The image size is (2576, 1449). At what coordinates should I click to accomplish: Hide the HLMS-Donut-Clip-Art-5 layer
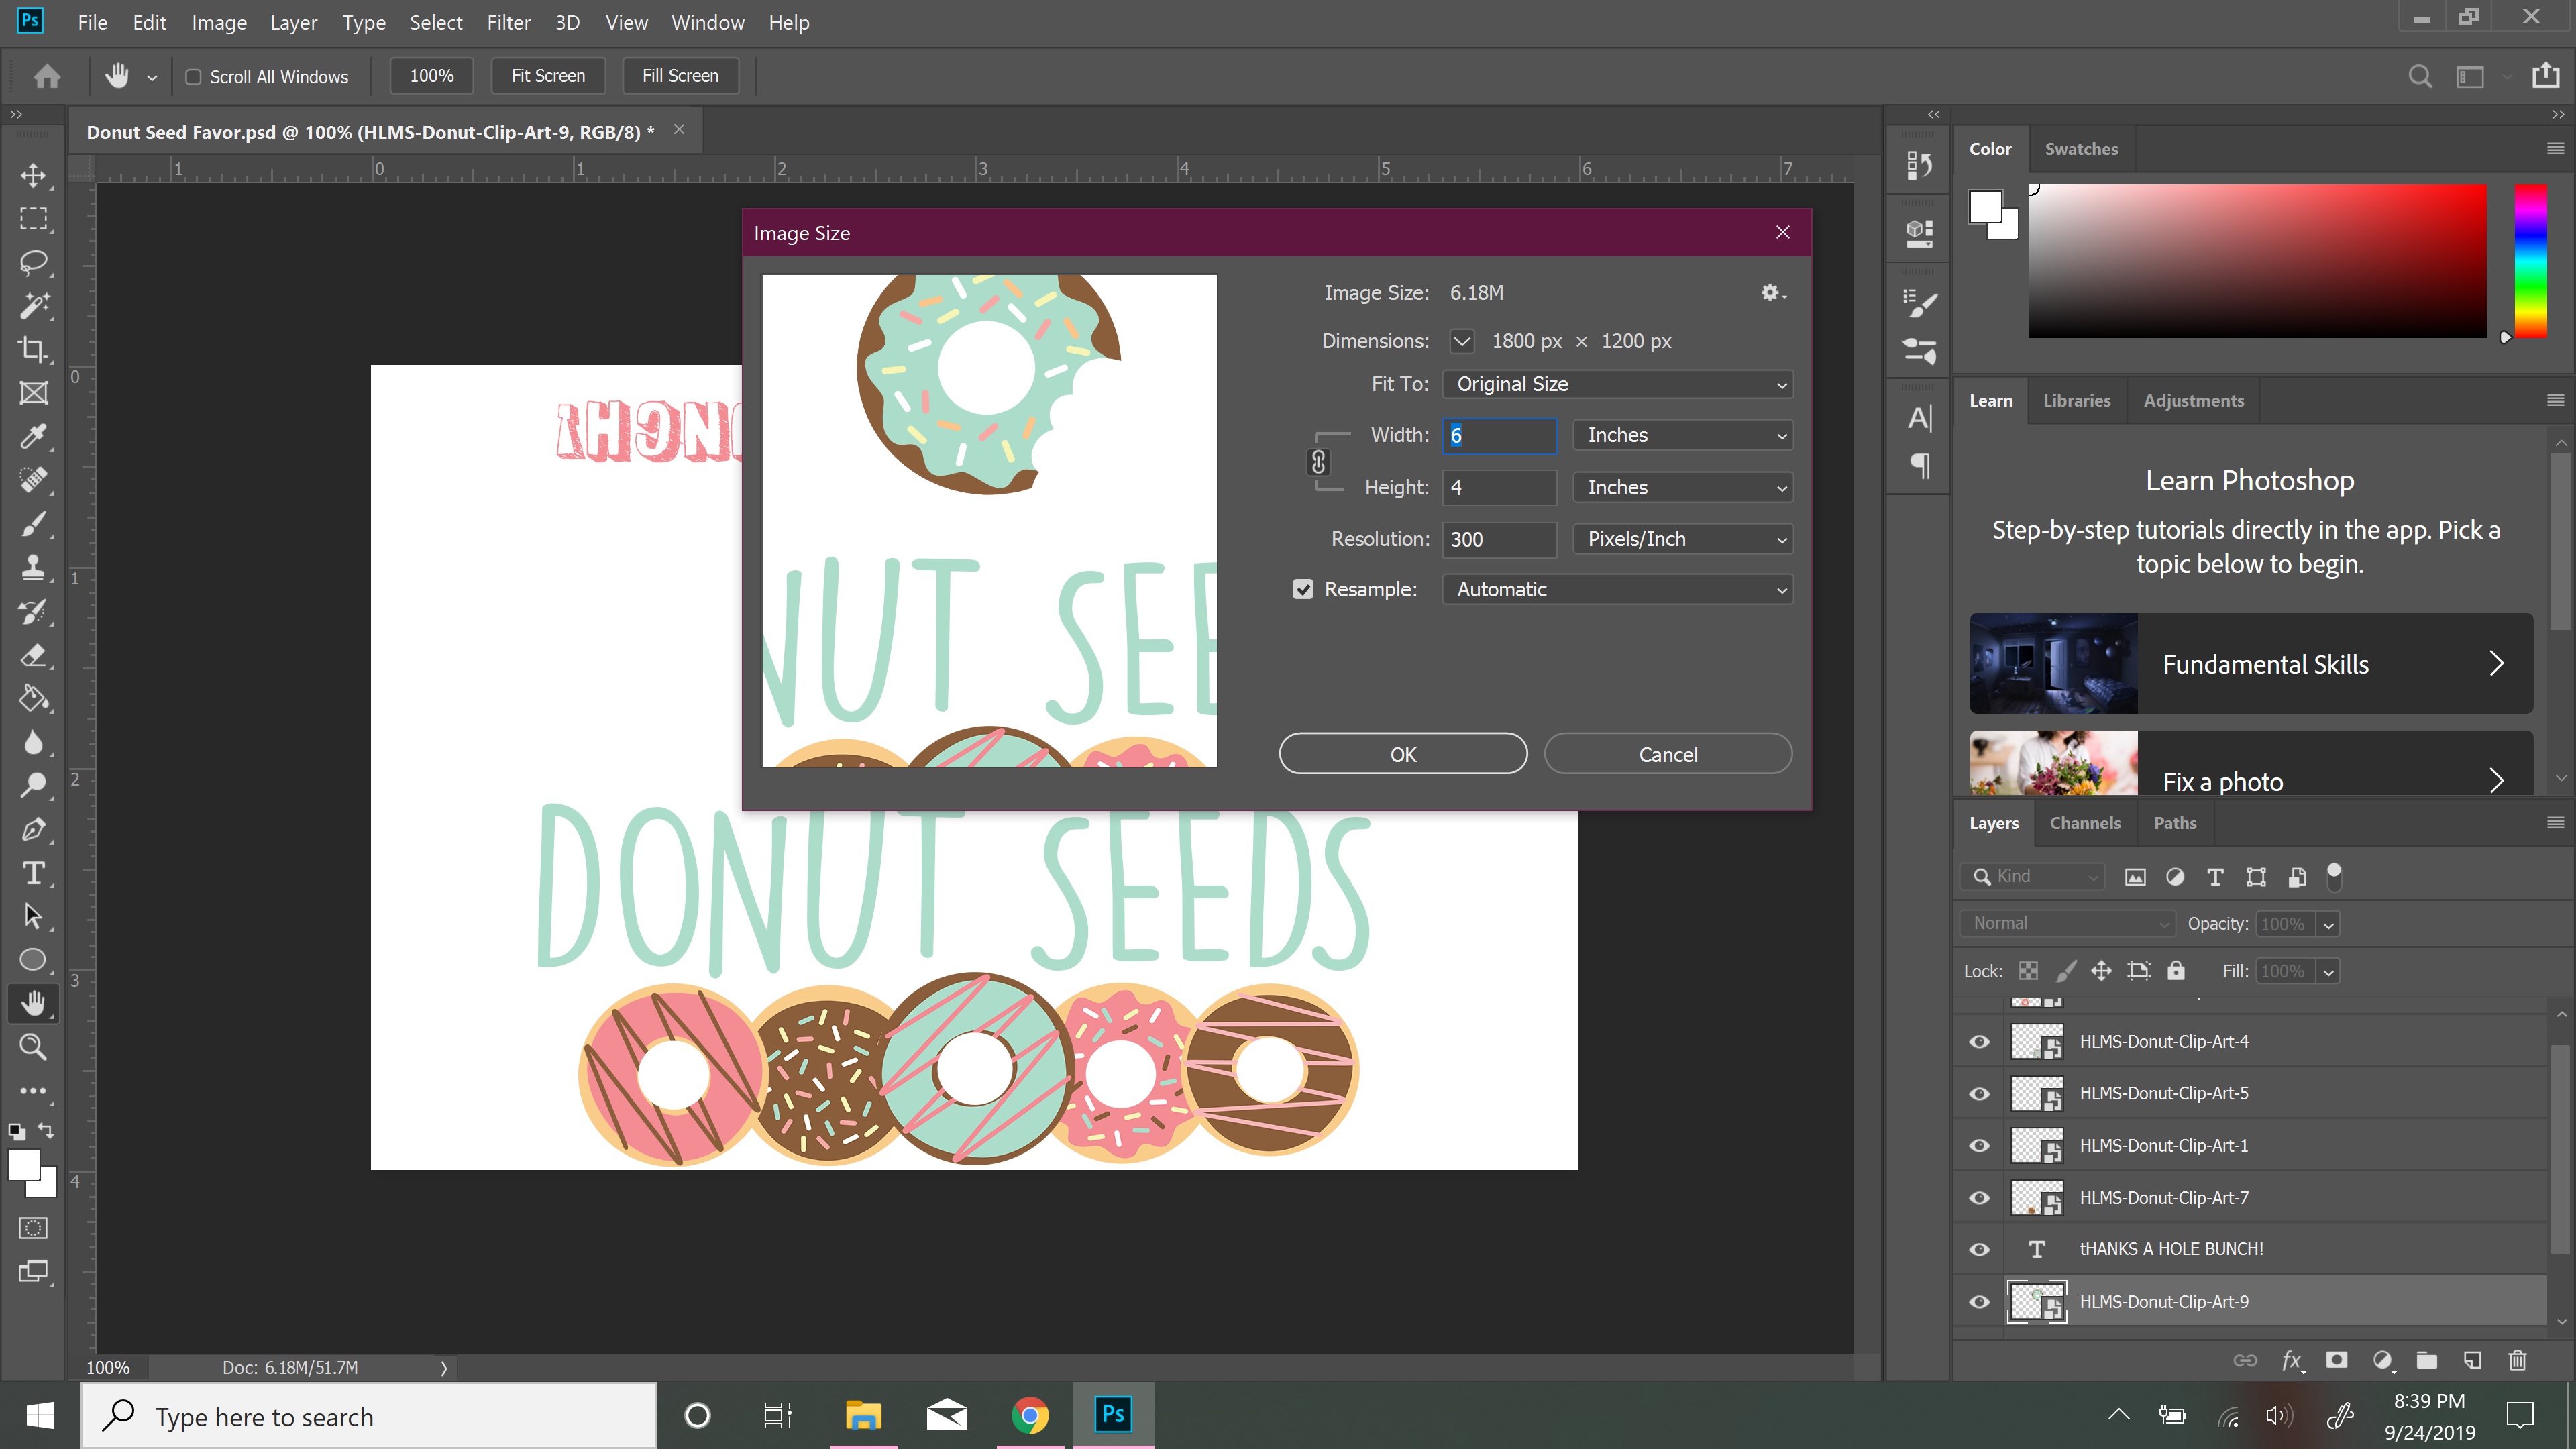click(x=1980, y=1093)
